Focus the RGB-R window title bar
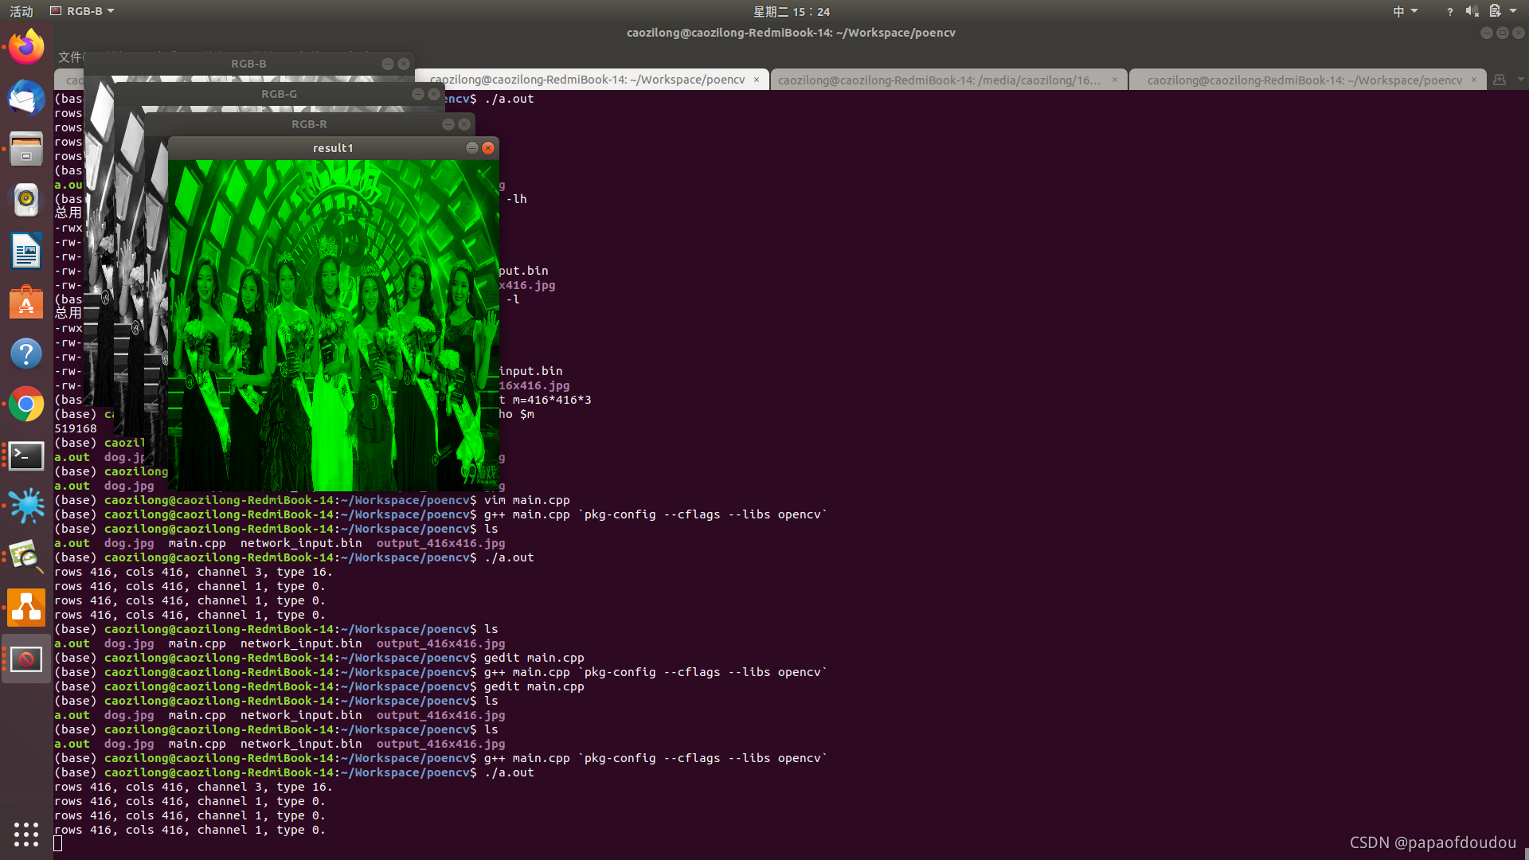 pos(309,124)
